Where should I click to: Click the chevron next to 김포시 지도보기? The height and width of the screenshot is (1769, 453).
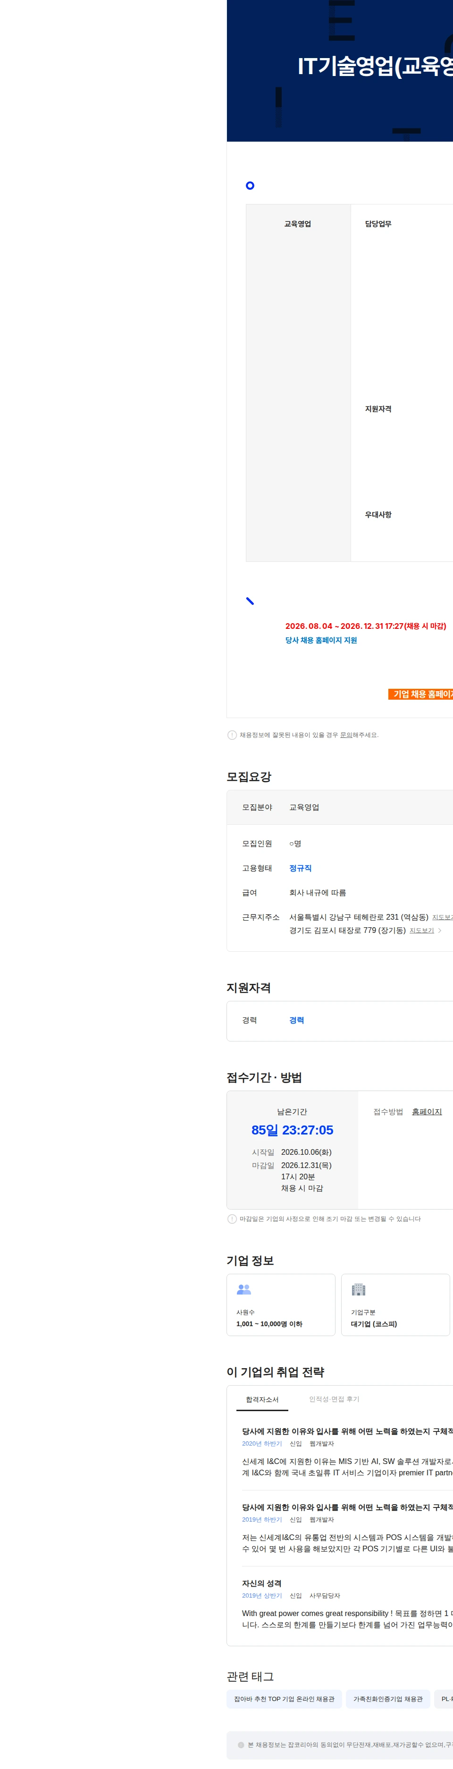point(440,931)
